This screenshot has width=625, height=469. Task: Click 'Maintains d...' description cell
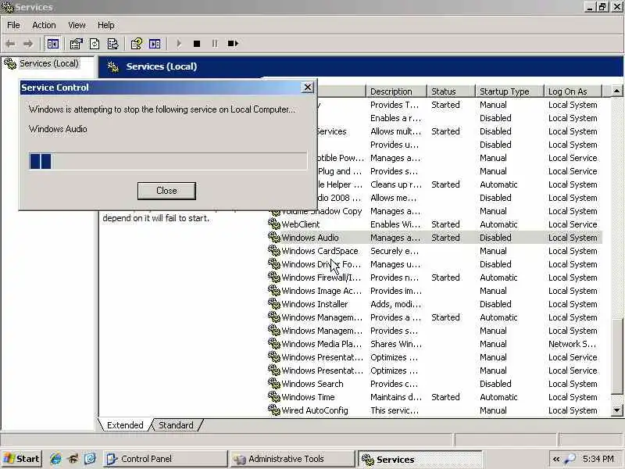pos(395,397)
